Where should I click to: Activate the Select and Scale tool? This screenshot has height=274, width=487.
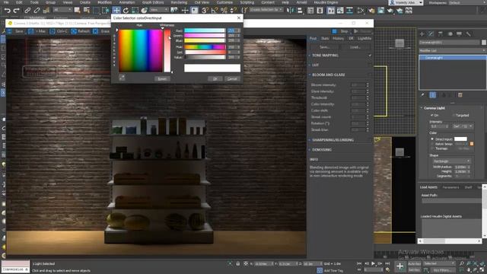click(135, 11)
